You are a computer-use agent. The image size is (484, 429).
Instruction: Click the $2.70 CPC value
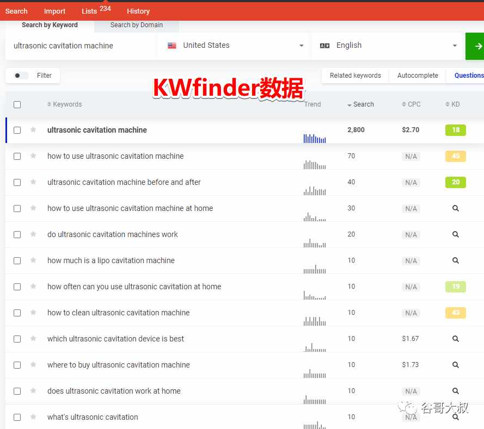click(x=411, y=130)
